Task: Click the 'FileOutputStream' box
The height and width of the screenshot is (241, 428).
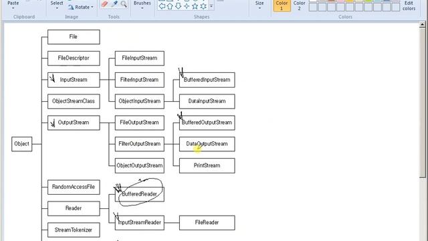Action: (140, 123)
